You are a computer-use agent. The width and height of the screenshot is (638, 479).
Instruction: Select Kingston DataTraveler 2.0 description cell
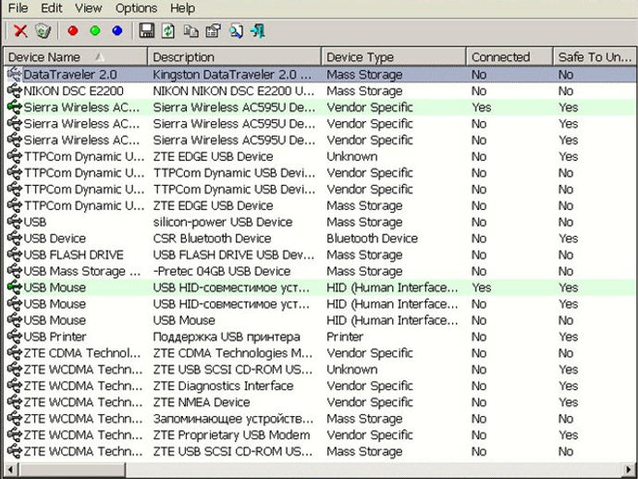point(232,75)
